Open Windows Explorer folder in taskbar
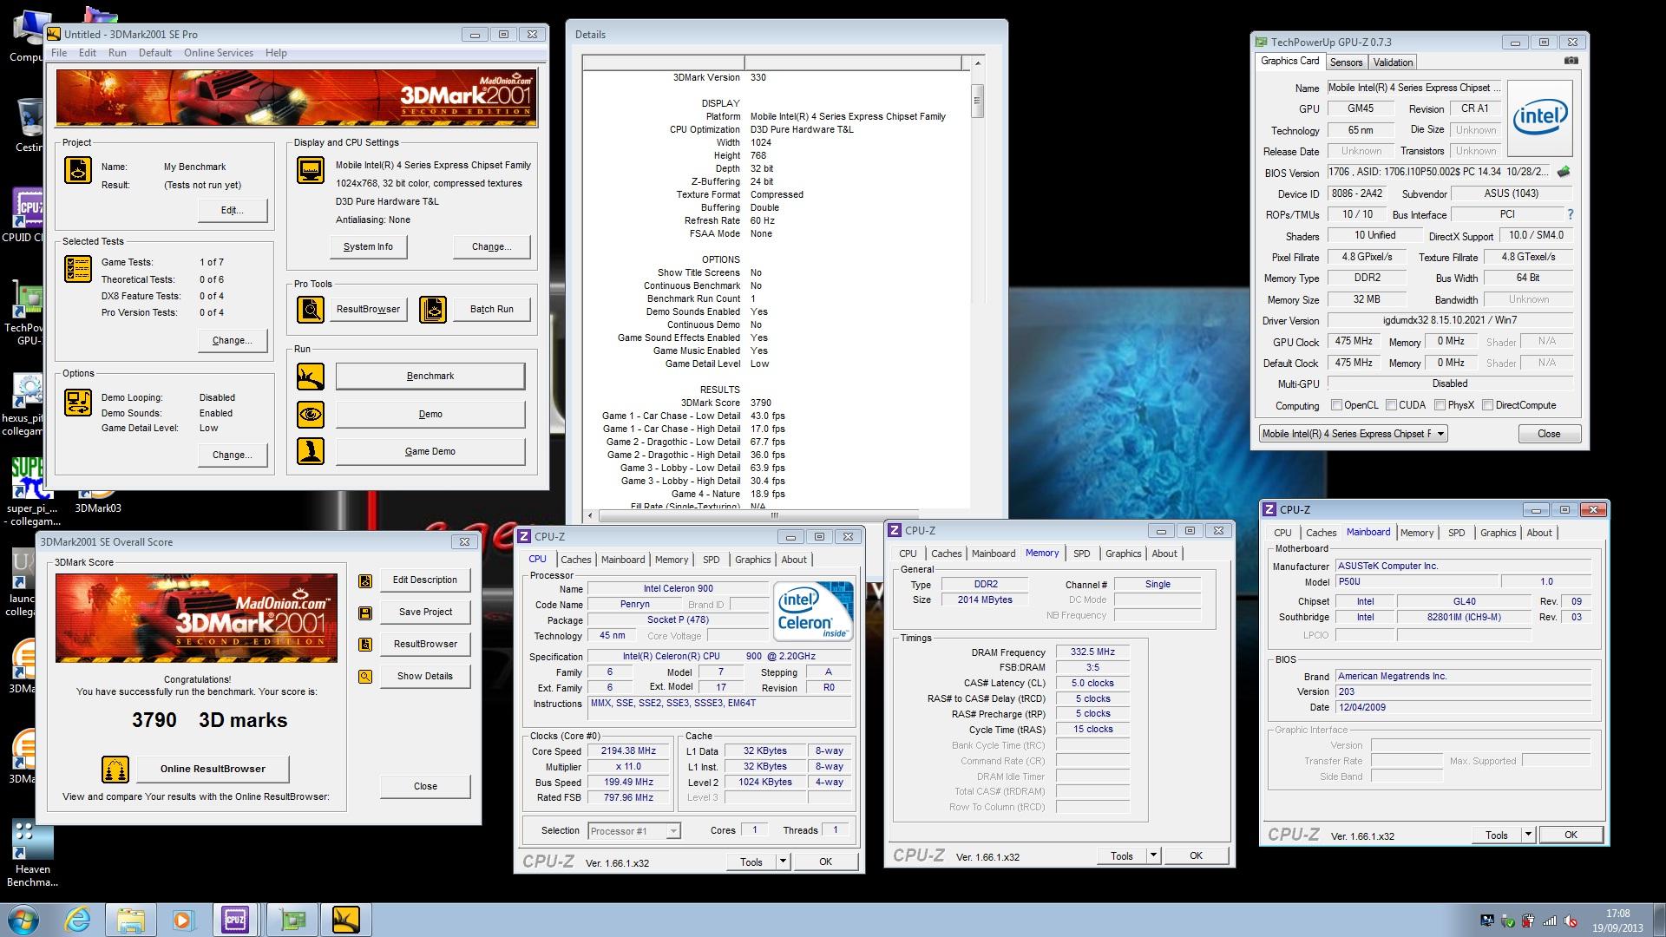This screenshot has height=937, width=1666. (x=130, y=919)
